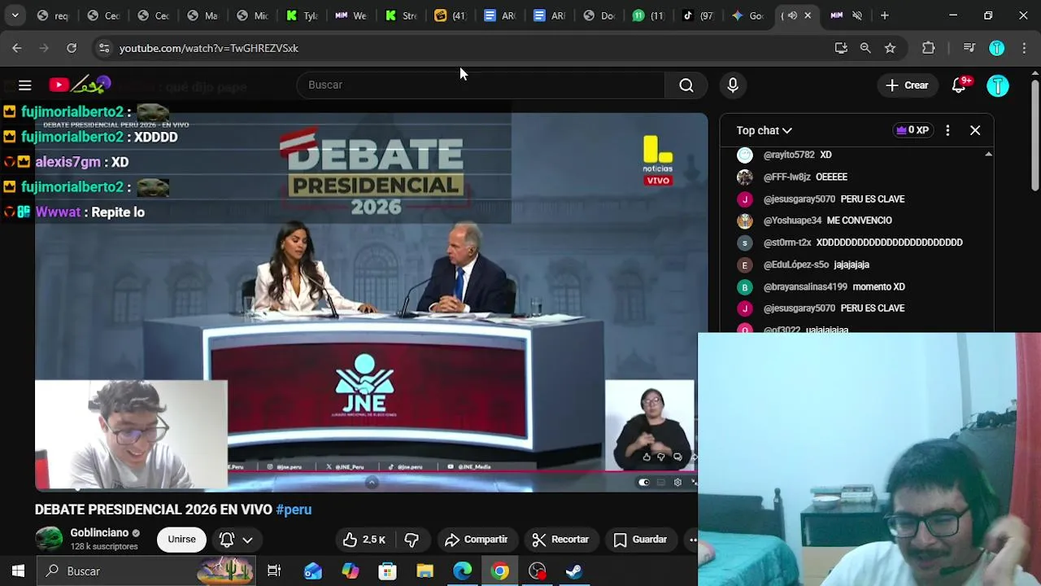Viewport: 1041px width, 586px height.
Task: Open the Goblinciano channel name link
Action: click(99, 533)
